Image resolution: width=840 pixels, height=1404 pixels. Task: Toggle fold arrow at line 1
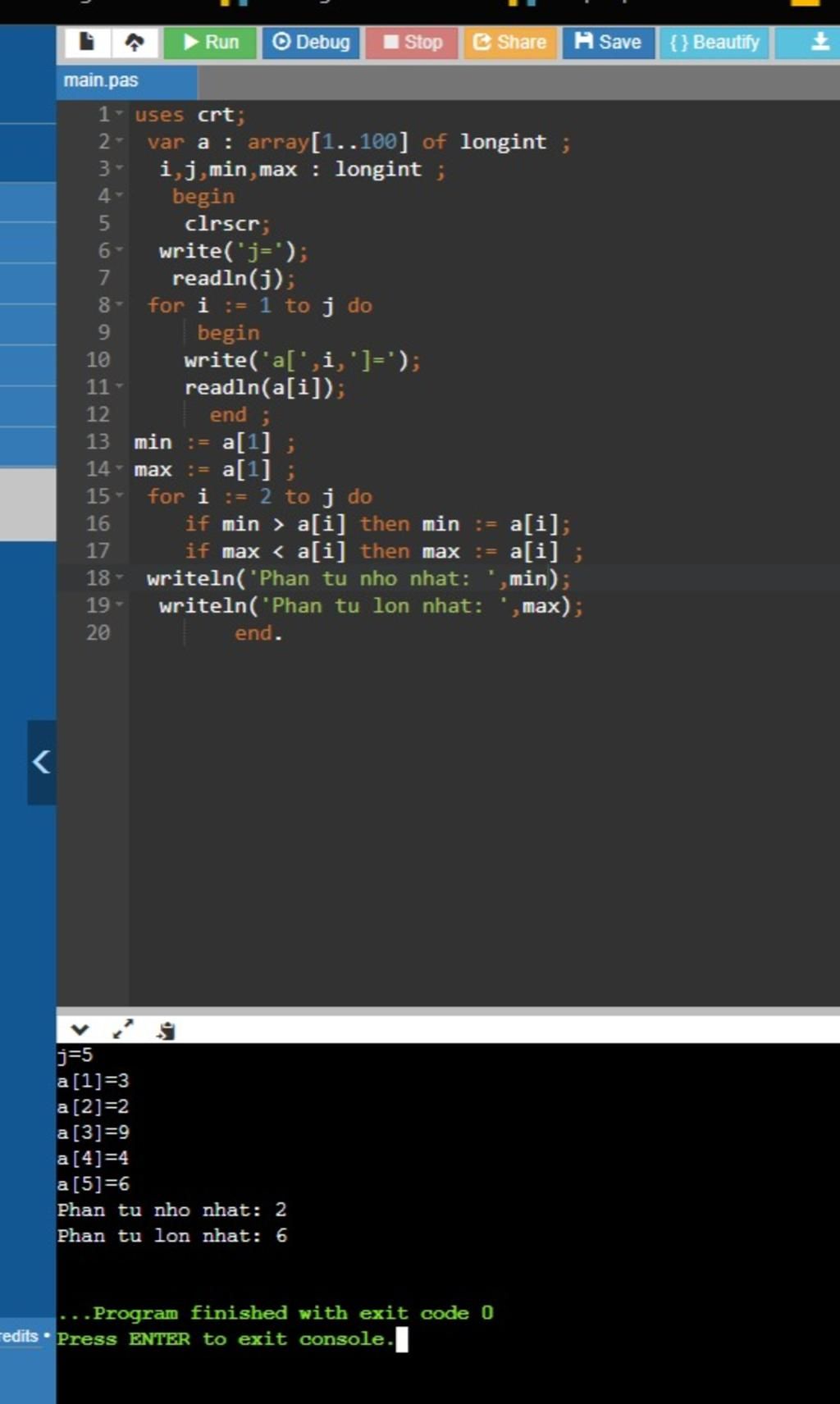point(120,114)
